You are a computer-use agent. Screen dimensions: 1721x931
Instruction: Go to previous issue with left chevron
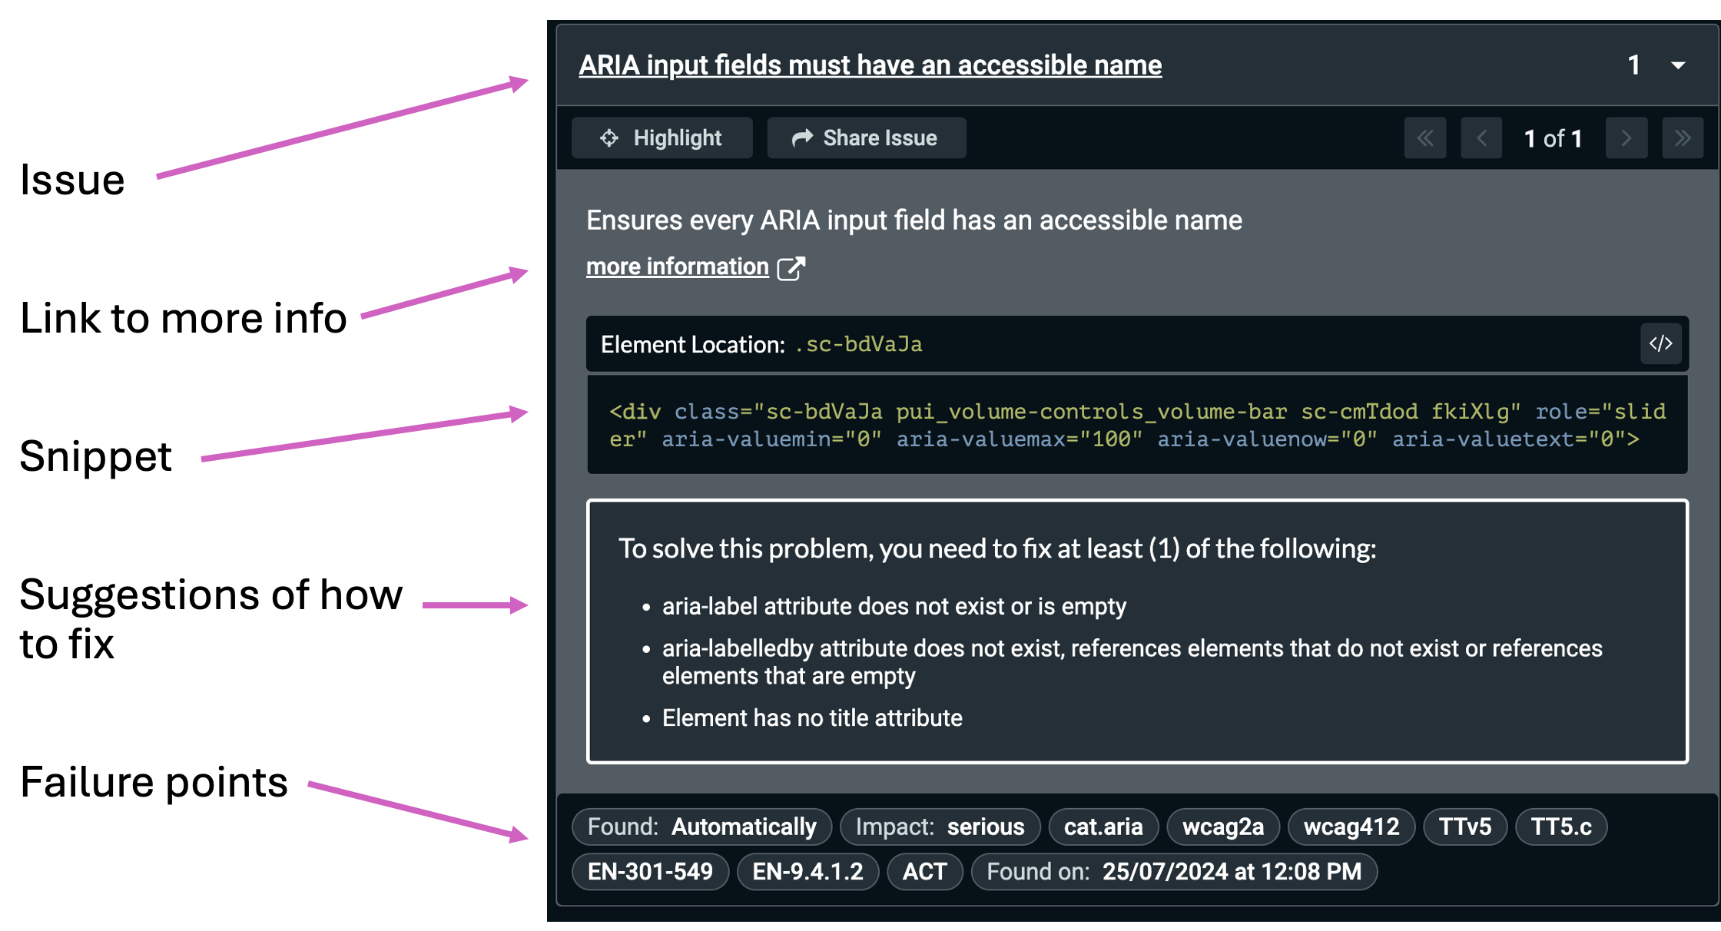pos(1481,138)
